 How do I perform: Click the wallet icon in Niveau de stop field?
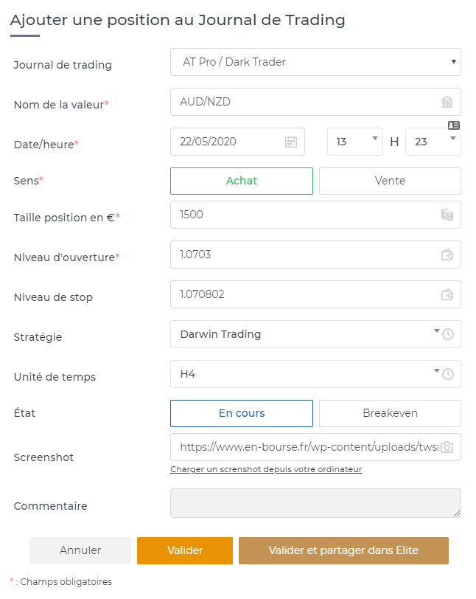point(449,294)
